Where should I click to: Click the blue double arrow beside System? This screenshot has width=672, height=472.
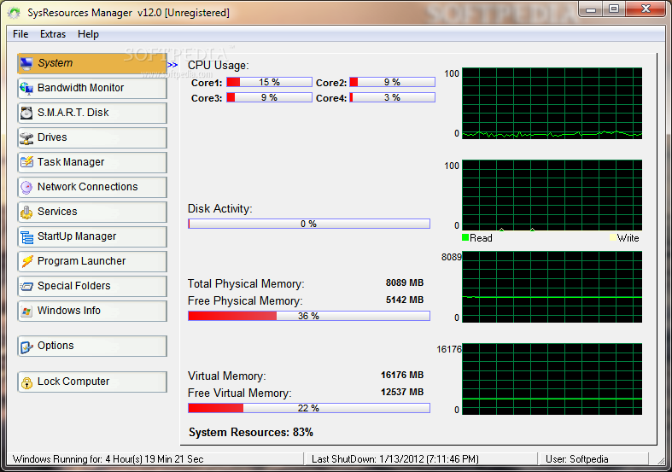click(x=172, y=65)
